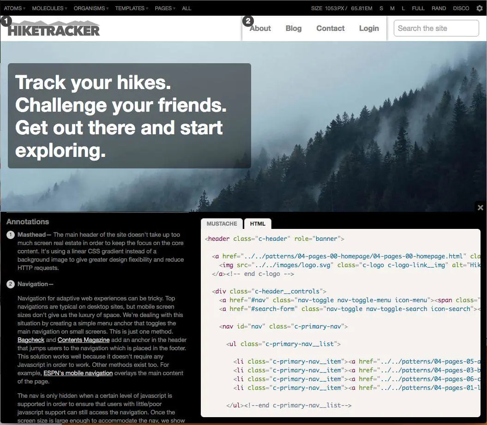
Task: Click the ul c-primary-nav__list code line
Action: 283,344
